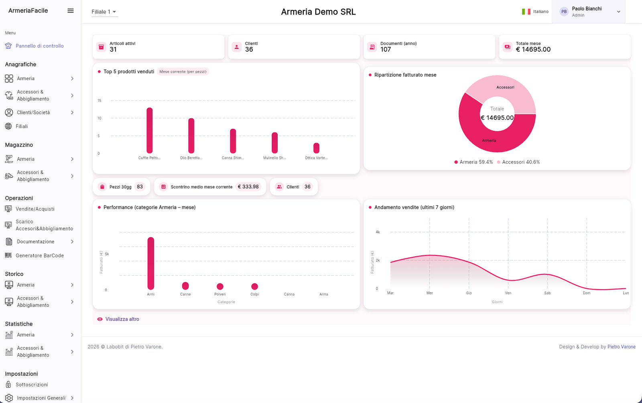Click the hamburger menu icon
The width and height of the screenshot is (642, 403).
(70, 11)
